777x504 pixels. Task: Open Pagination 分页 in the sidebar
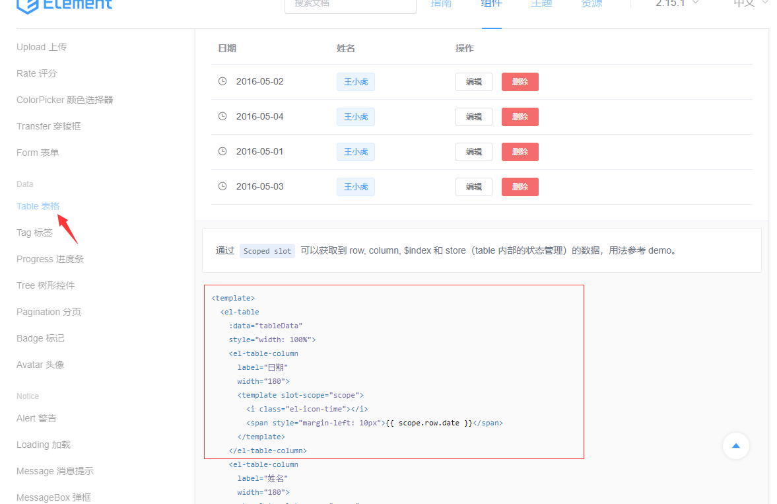pyautogui.click(x=49, y=312)
